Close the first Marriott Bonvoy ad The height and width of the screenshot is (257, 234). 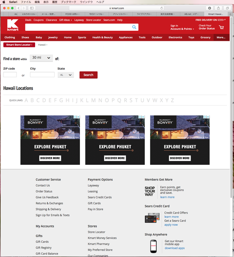point(78,117)
